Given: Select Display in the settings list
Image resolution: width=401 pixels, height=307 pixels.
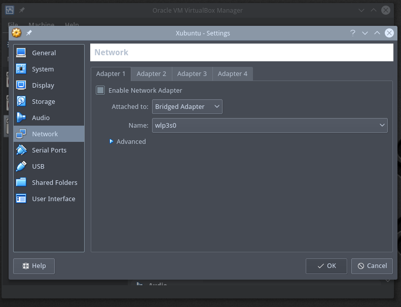Looking at the screenshot, I should (x=49, y=86).
